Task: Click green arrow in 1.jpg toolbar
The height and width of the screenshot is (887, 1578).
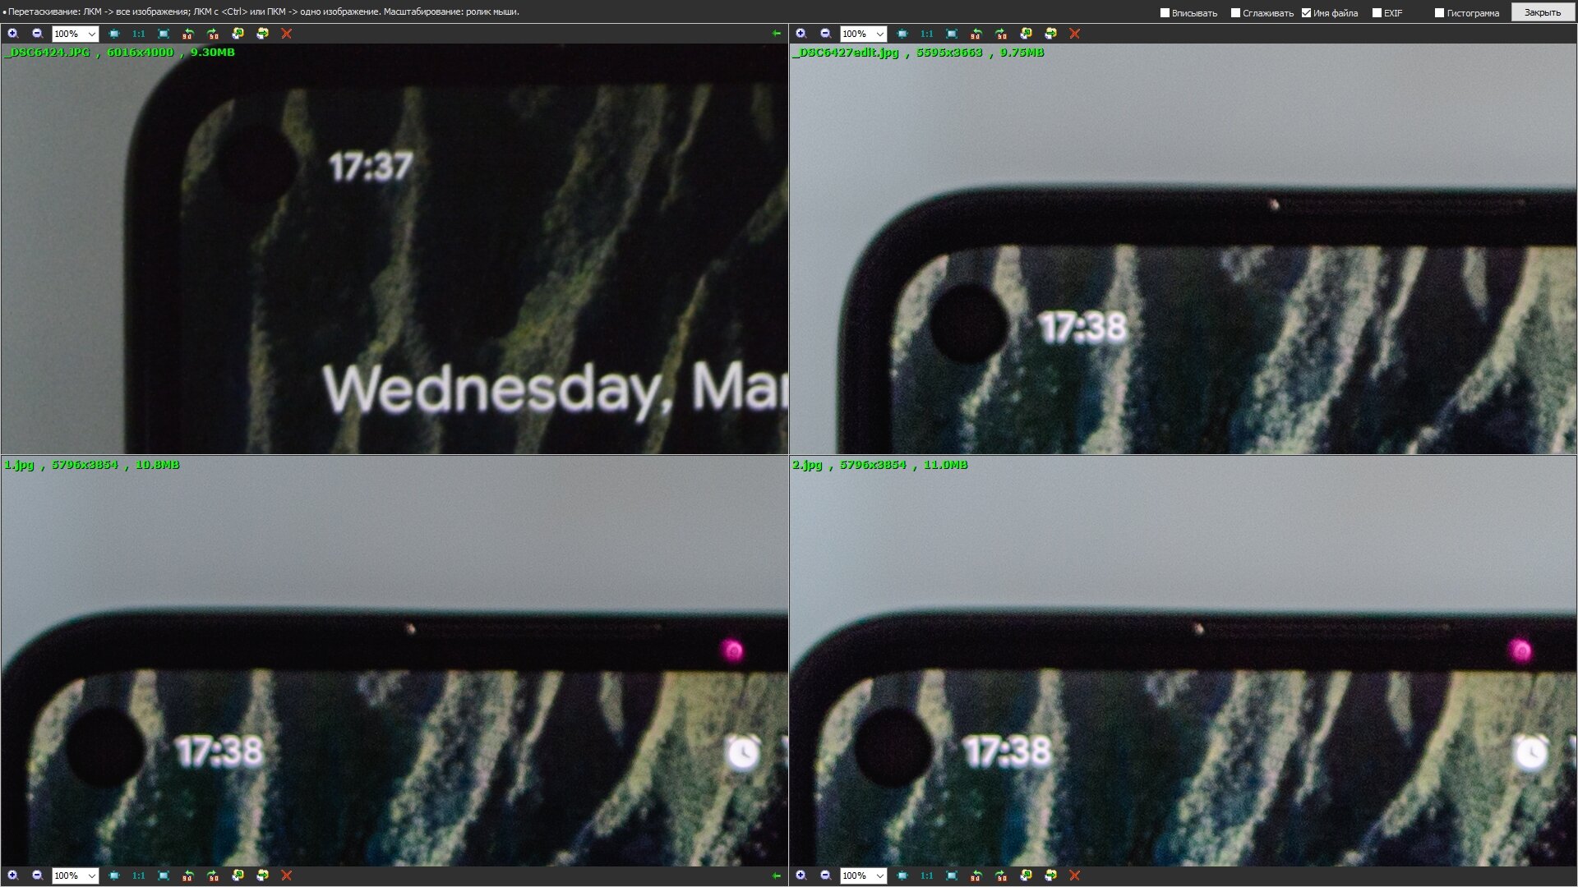Action: (777, 876)
